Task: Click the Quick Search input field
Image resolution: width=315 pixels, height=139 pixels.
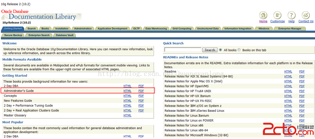Action: [x=183, y=50]
